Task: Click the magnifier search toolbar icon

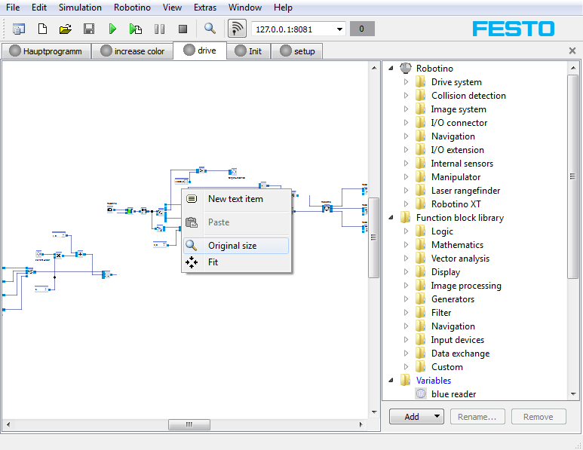Action: (x=210, y=28)
